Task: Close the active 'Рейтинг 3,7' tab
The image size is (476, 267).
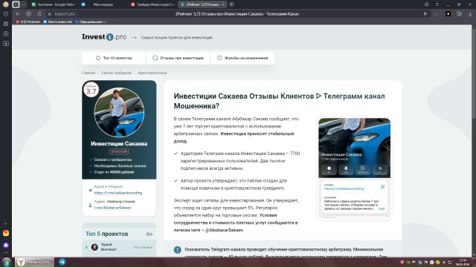Action: pos(223,4)
